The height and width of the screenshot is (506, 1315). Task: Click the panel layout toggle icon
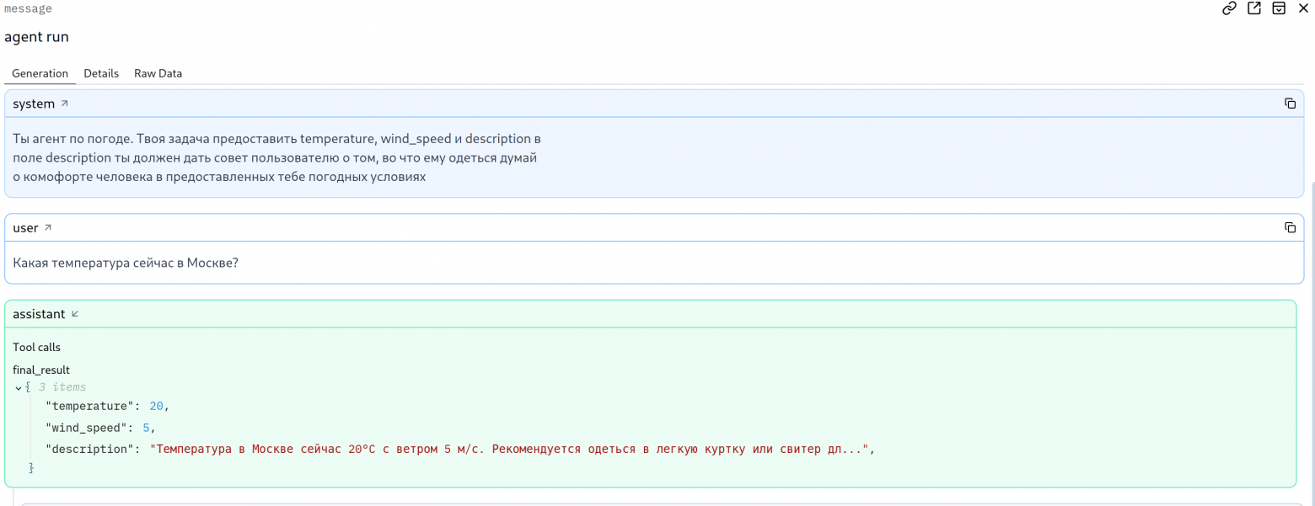tap(1279, 8)
